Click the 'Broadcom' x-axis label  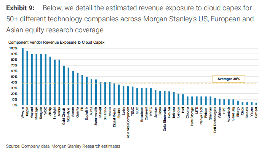(142, 114)
